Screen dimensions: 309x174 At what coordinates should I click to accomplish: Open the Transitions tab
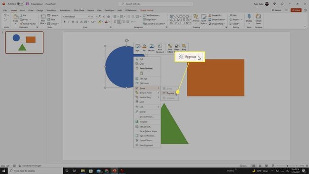51,10
